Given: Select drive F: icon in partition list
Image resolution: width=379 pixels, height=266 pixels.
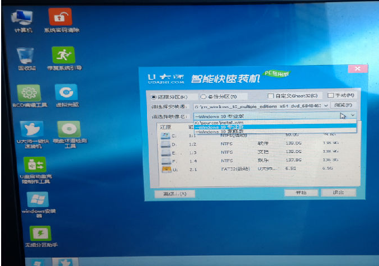Looking at the screenshot, I should pyautogui.click(x=166, y=161).
